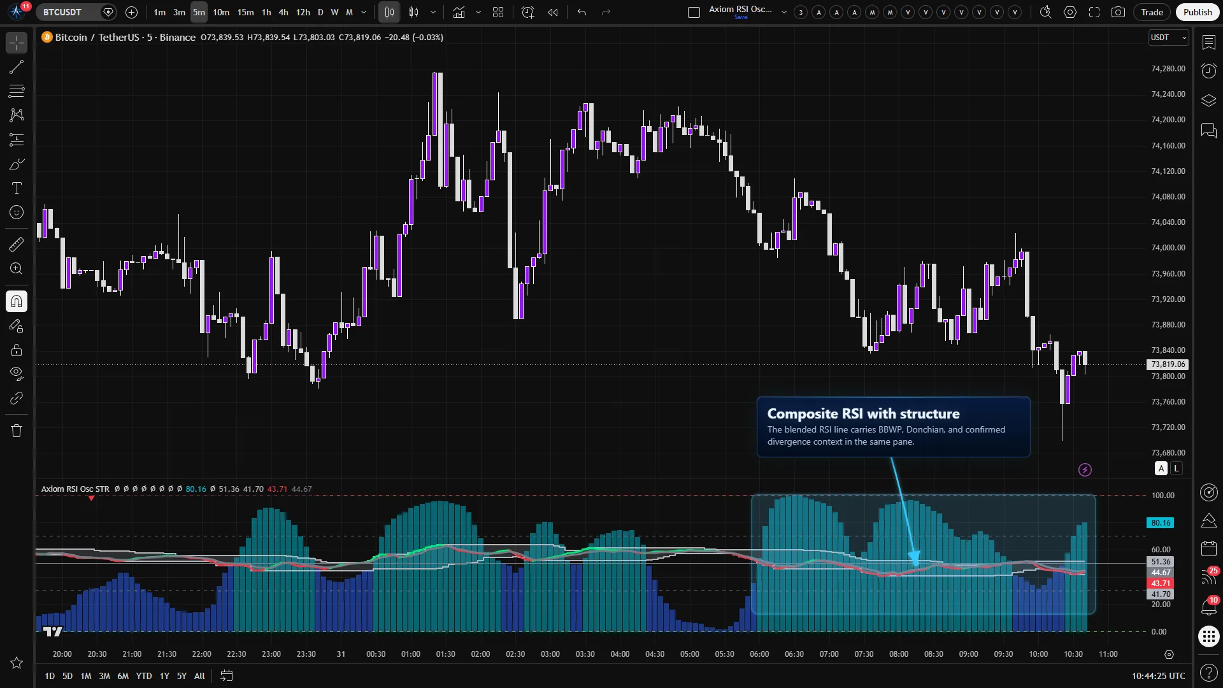Open the layout templates grid
This screenshot has width=1223, height=688.
tap(498, 12)
